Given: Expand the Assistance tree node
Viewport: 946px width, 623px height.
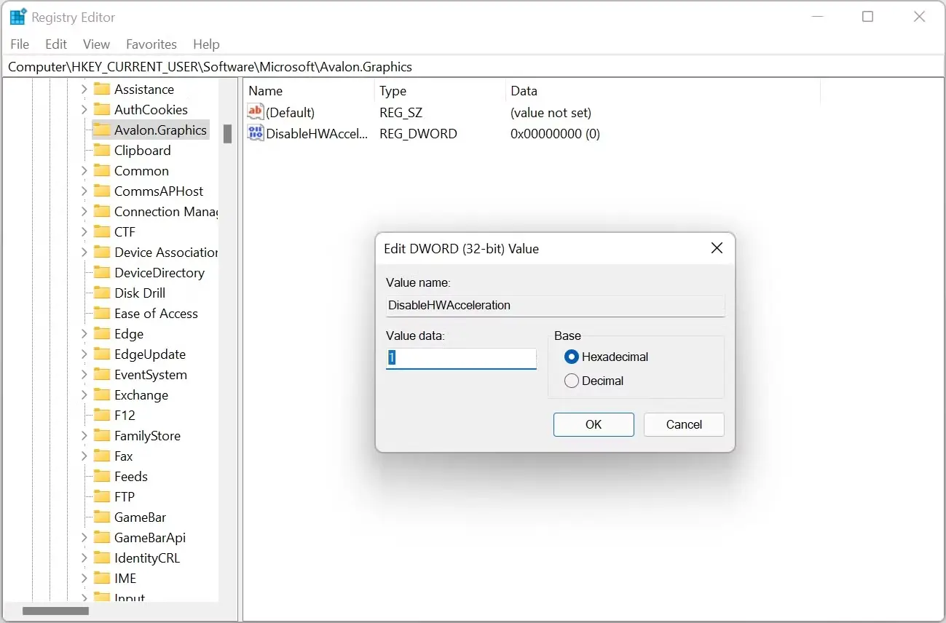Looking at the screenshot, I should click(x=84, y=90).
